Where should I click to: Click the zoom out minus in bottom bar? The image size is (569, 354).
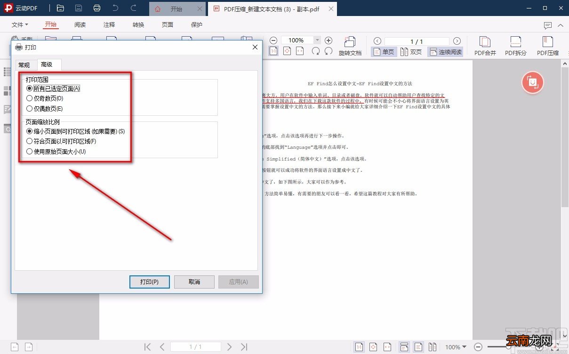(x=478, y=347)
